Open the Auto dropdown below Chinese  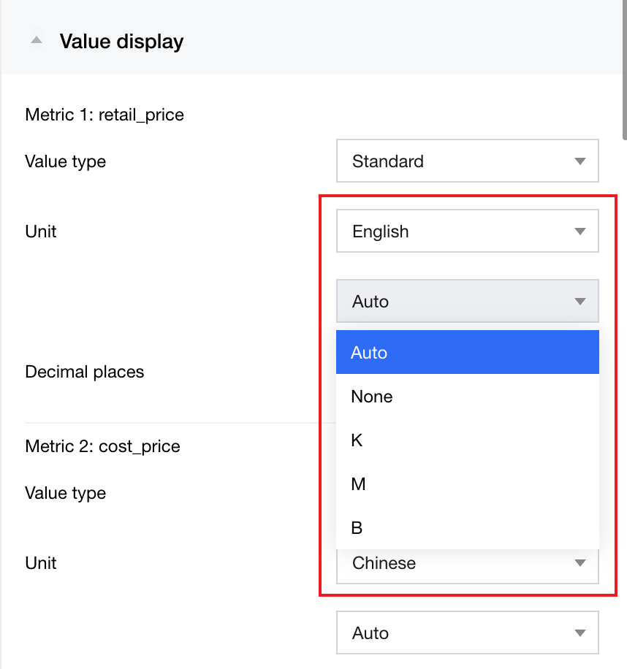[467, 632]
